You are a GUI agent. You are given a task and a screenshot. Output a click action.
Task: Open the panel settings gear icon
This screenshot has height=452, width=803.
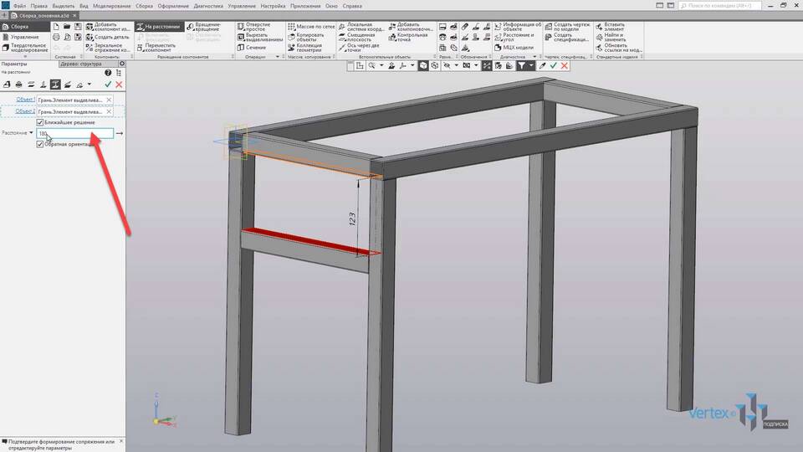tap(122, 64)
